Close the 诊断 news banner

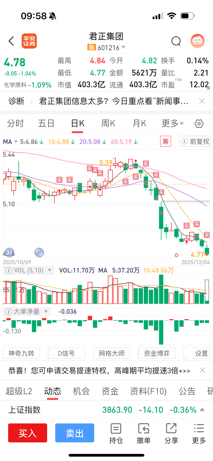pos(202,101)
